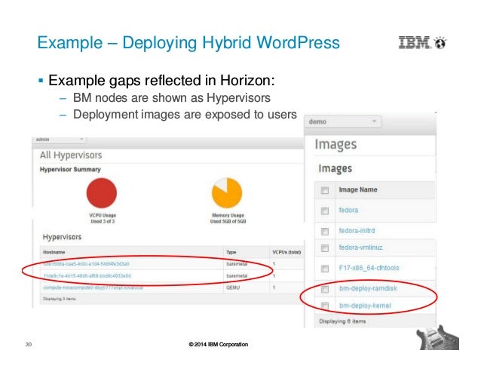Click the Used 5GB of 5GB memory label
Image resolution: width=481 pixels, height=372 pixels.
click(228, 221)
